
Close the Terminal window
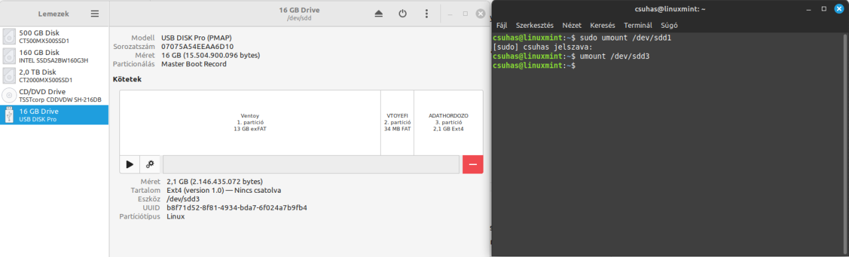tap(838, 9)
